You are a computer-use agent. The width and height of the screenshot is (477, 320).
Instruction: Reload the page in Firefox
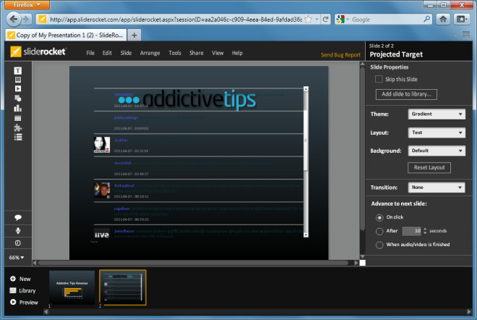[325, 20]
